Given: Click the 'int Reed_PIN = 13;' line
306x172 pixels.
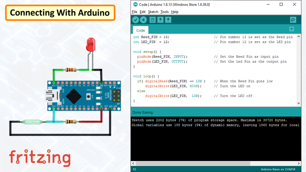Looking at the screenshot, I should 151,37.
